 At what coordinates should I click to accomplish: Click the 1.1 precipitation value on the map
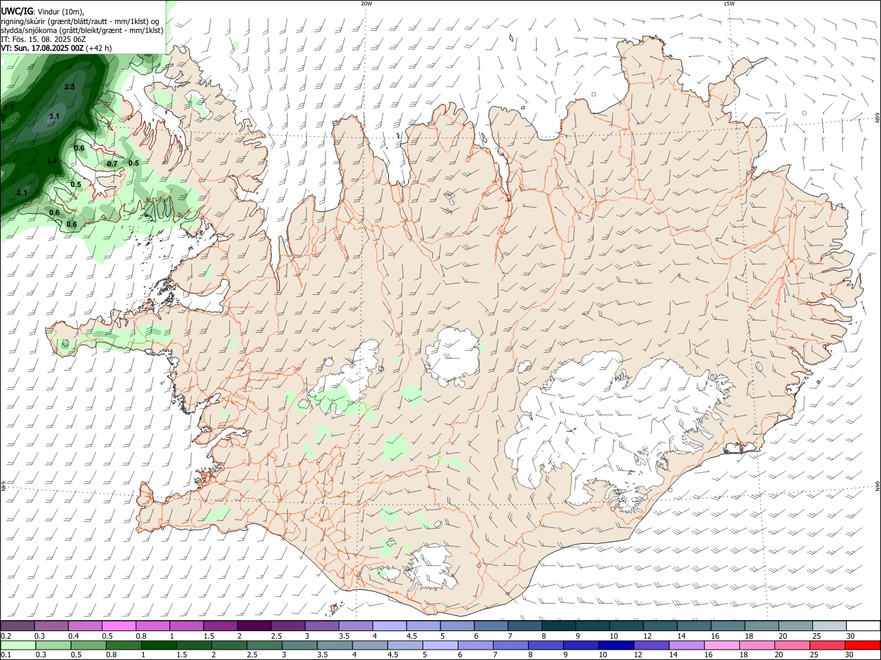[x=9, y=108]
